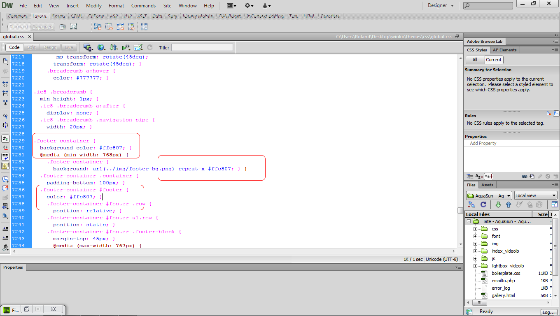Open the Modify menu
Viewport: 560px width, 316px height.
(x=94, y=6)
